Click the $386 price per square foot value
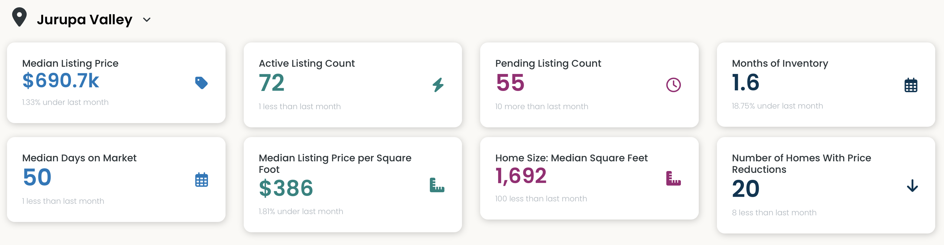 tap(286, 188)
